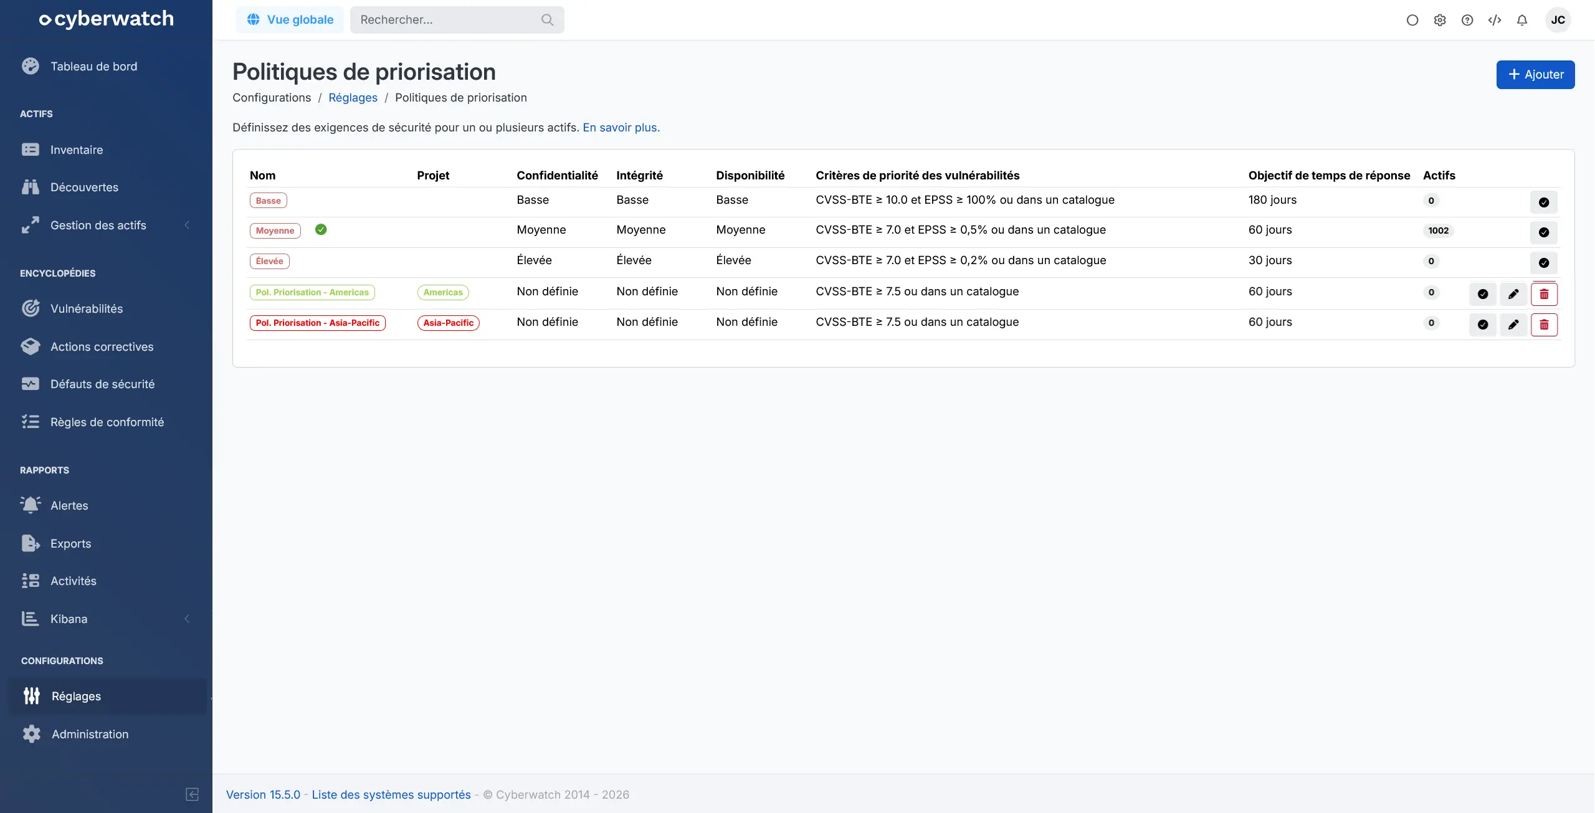The height and width of the screenshot is (813, 1595).
Task: Expand the Kibana submenu chevron
Action: pyautogui.click(x=187, y=619)
